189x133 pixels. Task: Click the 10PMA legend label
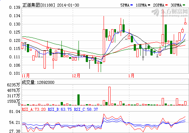141,5
